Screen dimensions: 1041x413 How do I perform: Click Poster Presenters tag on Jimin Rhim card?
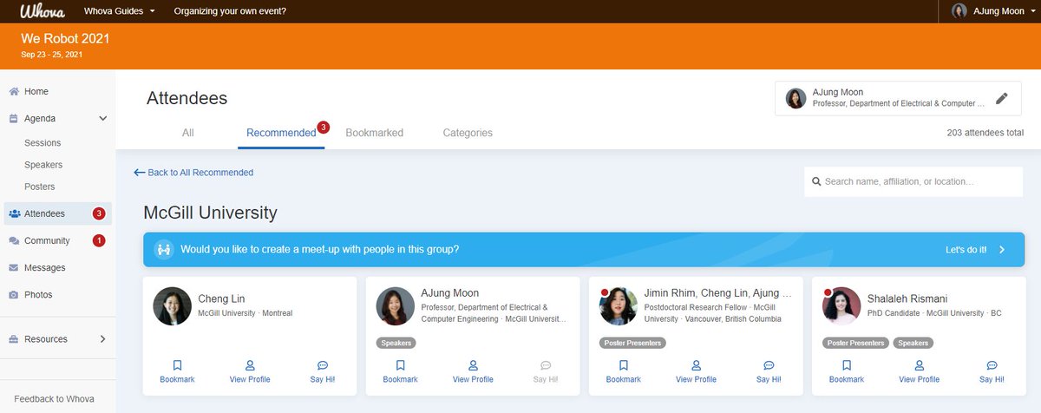(632, 343)
